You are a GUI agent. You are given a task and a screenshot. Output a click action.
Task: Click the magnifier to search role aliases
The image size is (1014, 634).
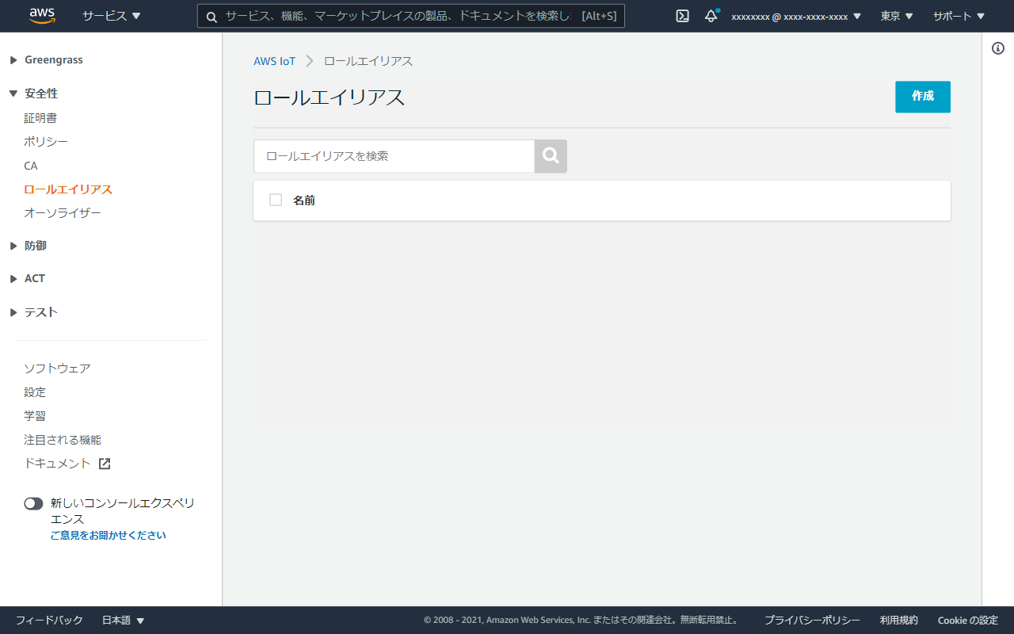pos(550,156)
